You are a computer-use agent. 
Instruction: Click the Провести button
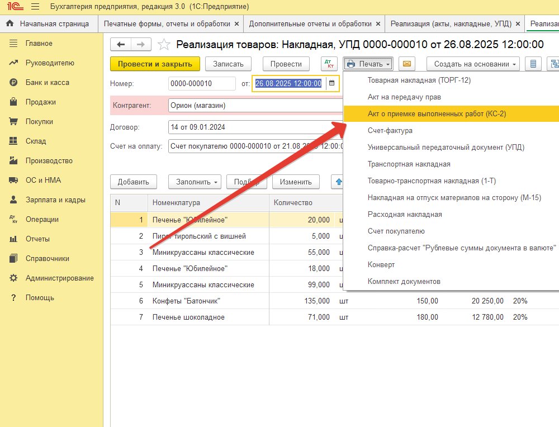pyautogui.click(x=286, y=64)
